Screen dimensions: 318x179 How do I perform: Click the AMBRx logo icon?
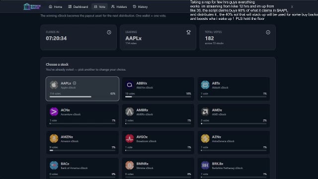point(129,111)
